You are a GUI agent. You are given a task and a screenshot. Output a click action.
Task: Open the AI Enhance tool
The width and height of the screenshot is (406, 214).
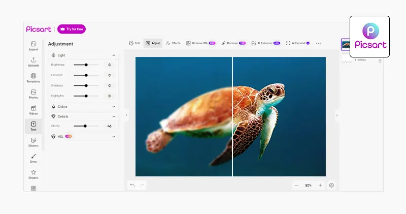[265, 43]
